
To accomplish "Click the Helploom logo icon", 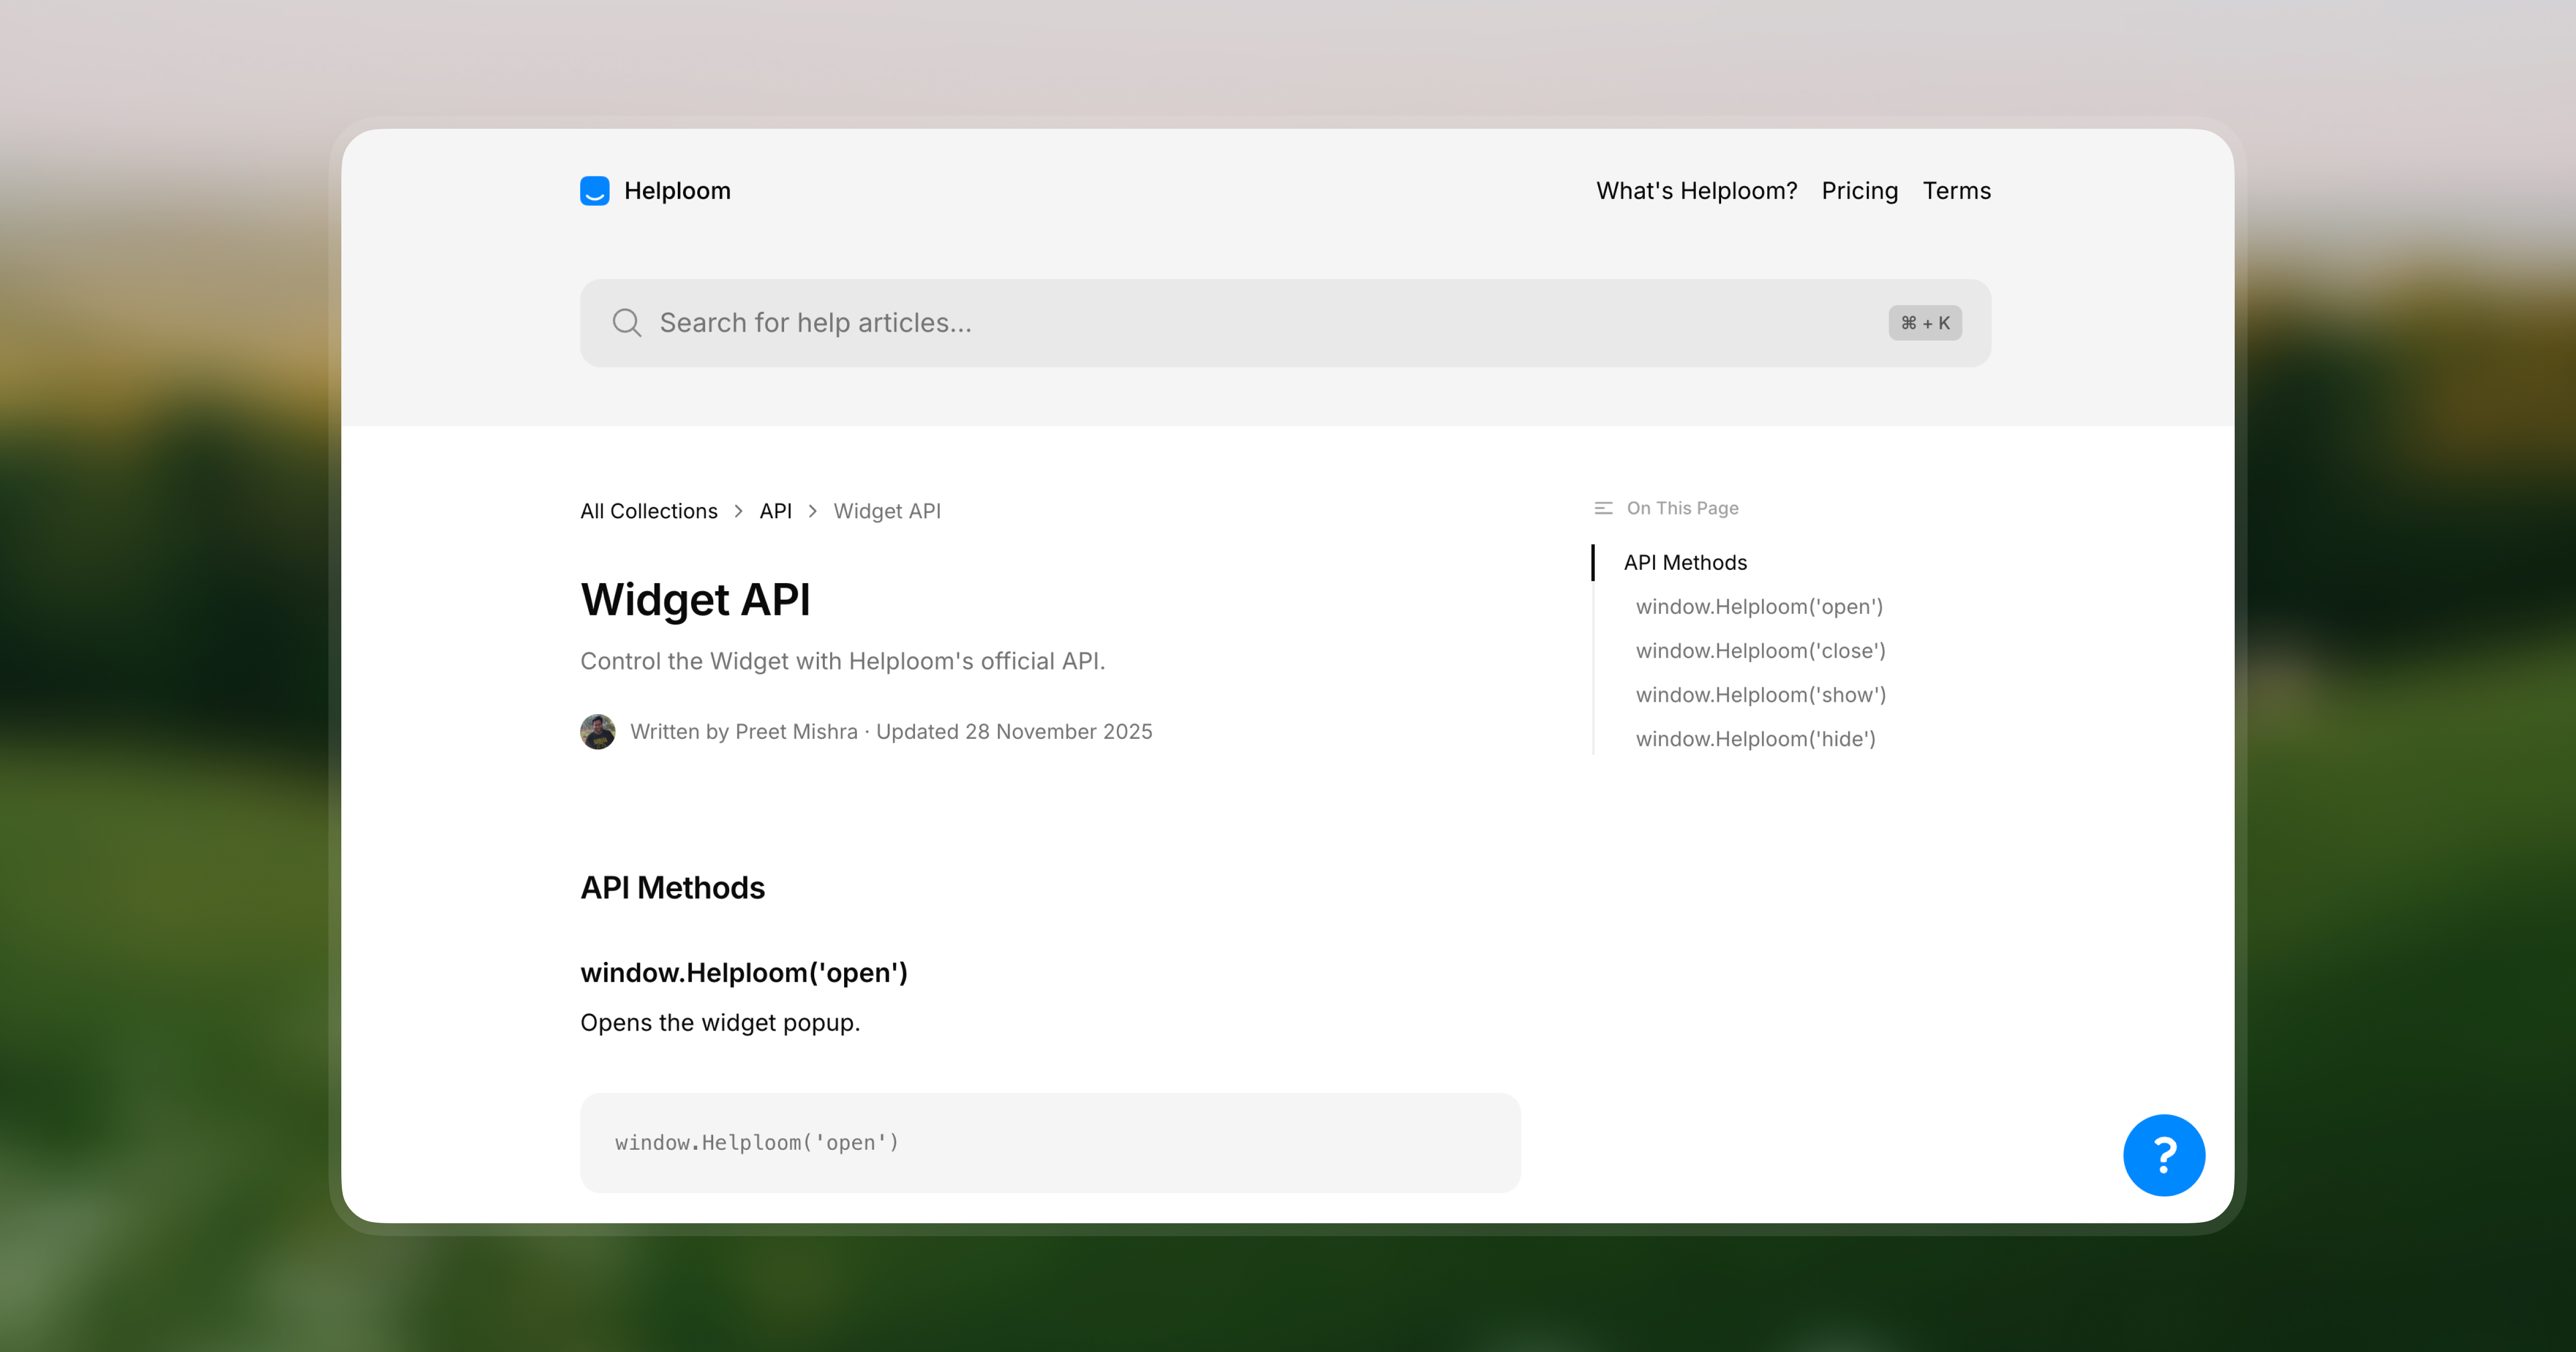I will click(x=594, y=191).
